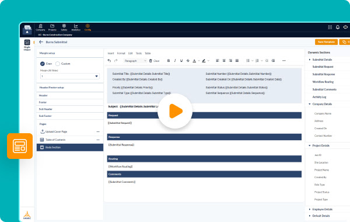
Task: Align text center
Action: pos(224,61)
